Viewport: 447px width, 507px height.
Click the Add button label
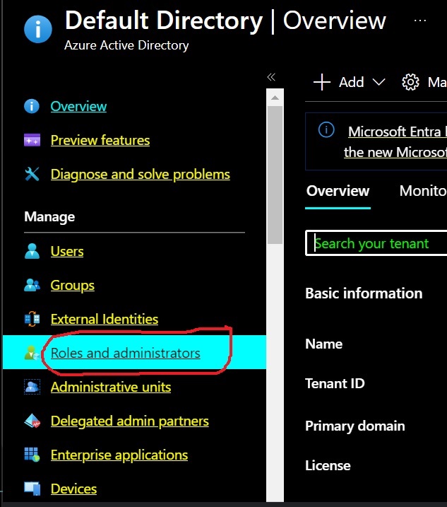click(x=351, y=82)
